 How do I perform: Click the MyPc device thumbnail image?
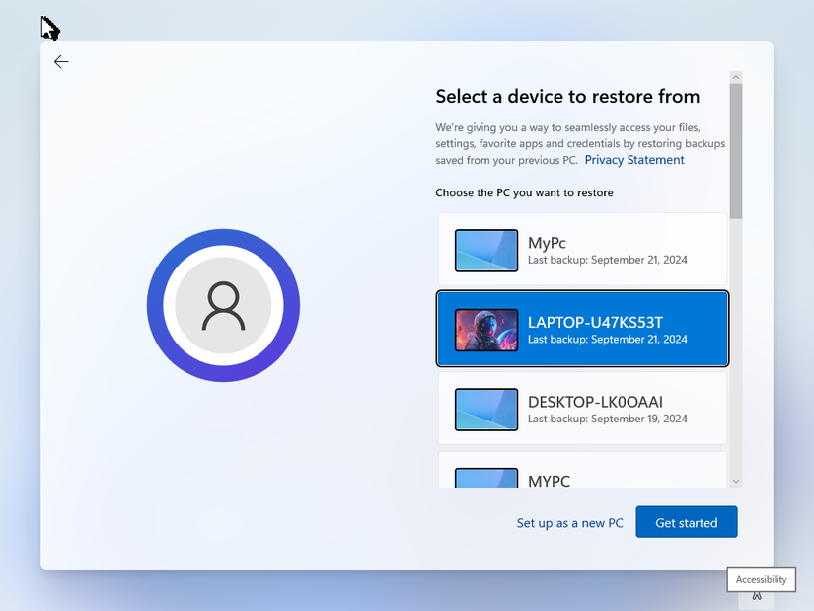pyautogui.click(x=485, y=251)
